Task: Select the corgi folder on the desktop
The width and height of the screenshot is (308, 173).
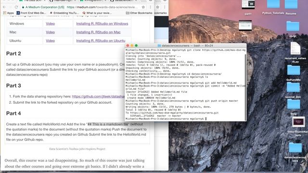Action: (293, 29)
